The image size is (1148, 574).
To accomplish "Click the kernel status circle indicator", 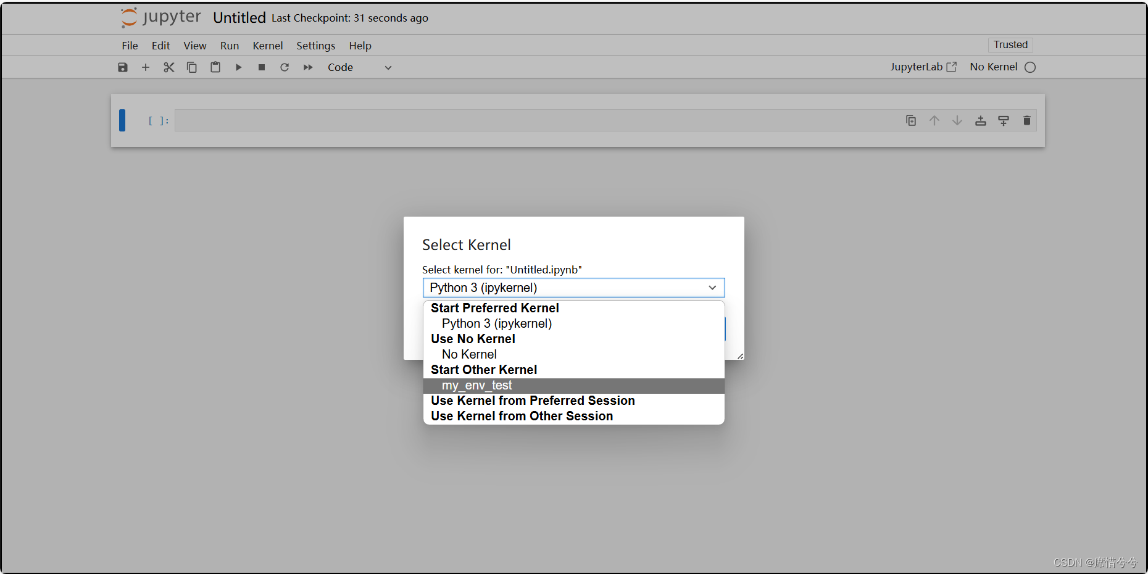I will point(1030,67).
